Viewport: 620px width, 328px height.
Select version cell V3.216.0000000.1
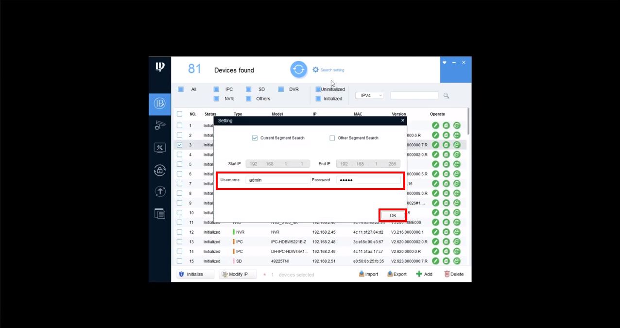[407, 232]
